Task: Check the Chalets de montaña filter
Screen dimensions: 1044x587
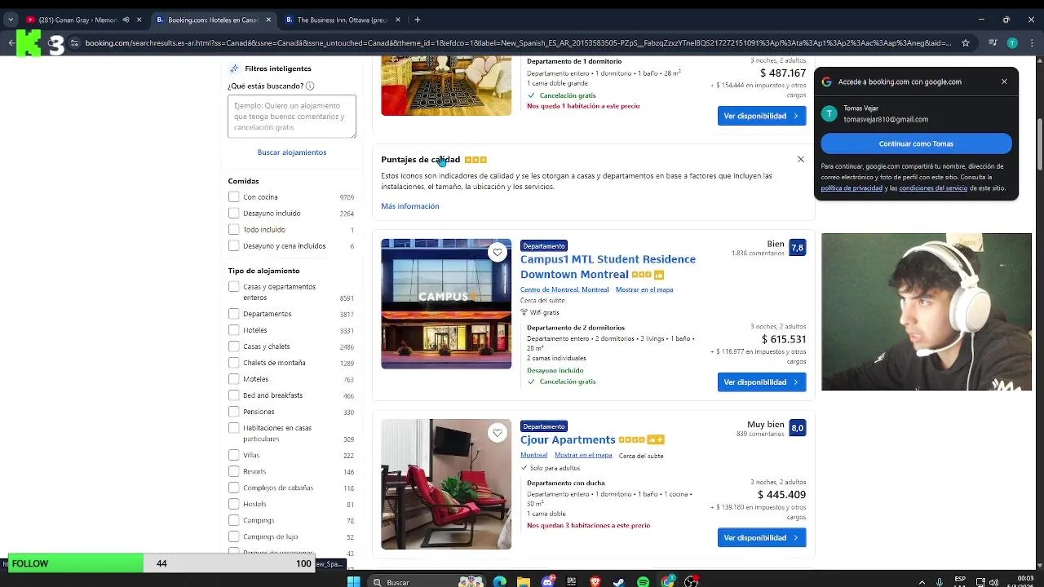Action: (x=234, y=362)
